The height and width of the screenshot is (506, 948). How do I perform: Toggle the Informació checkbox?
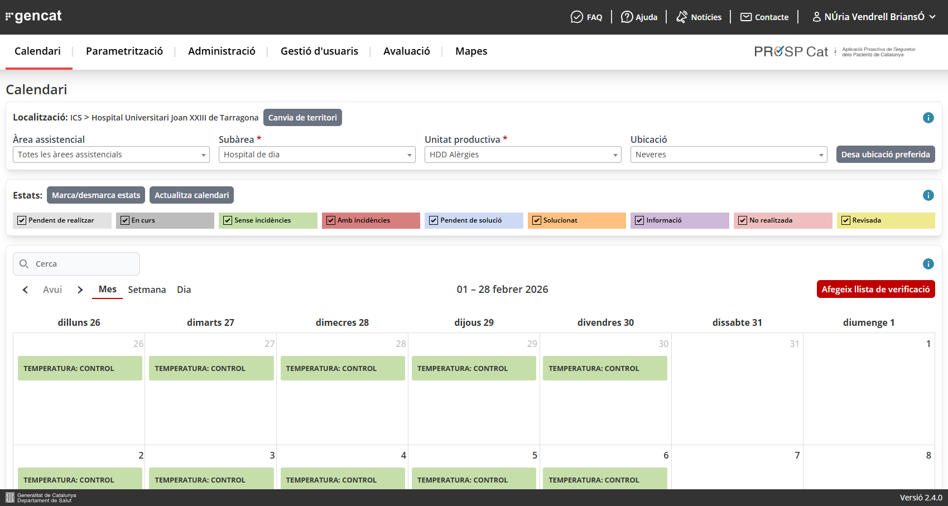[x=639, y=220]
